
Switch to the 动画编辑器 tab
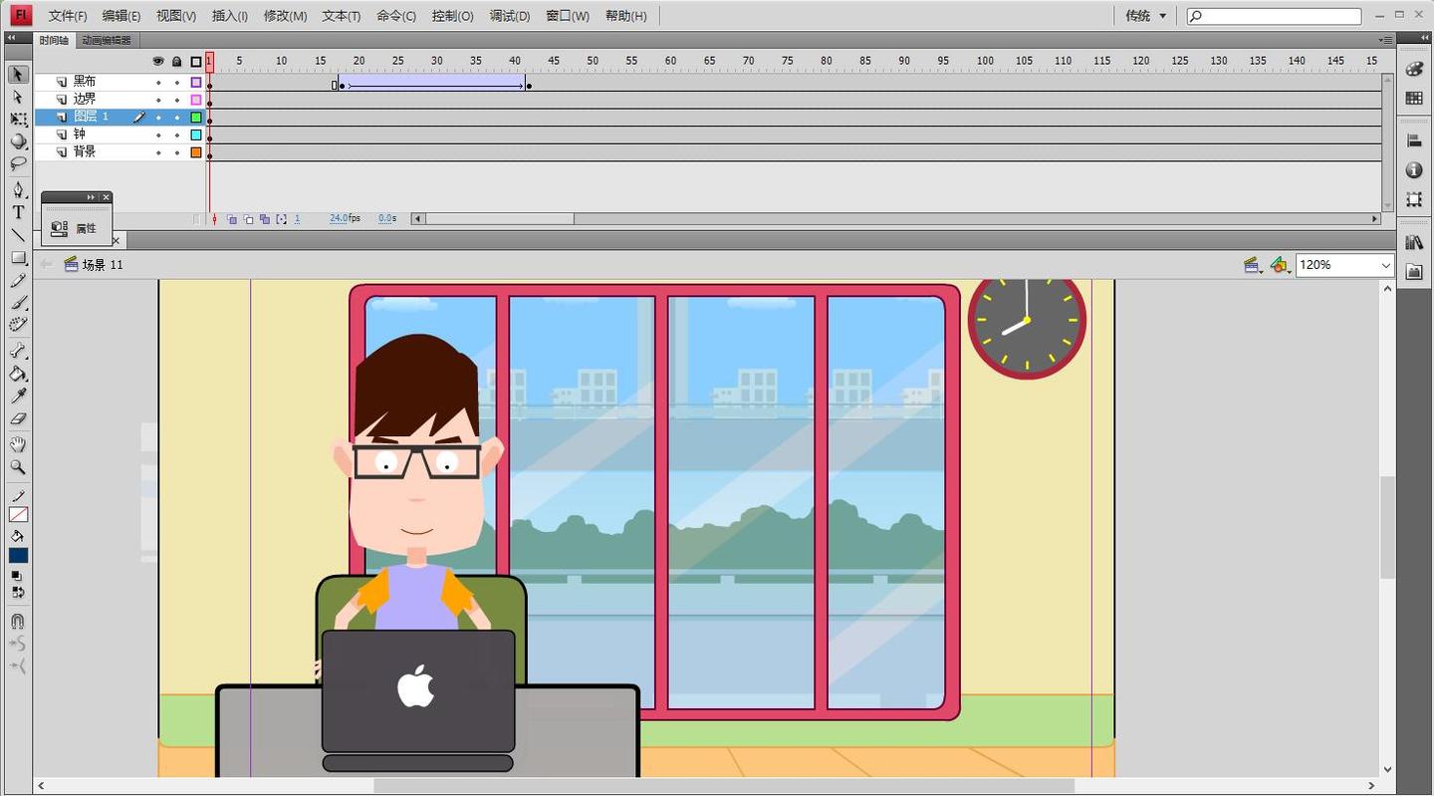(x=107, y=41)
